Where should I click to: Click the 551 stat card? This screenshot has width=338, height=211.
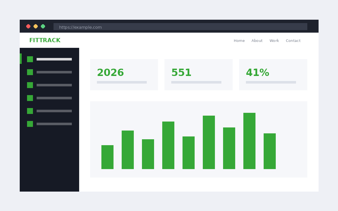199,75
